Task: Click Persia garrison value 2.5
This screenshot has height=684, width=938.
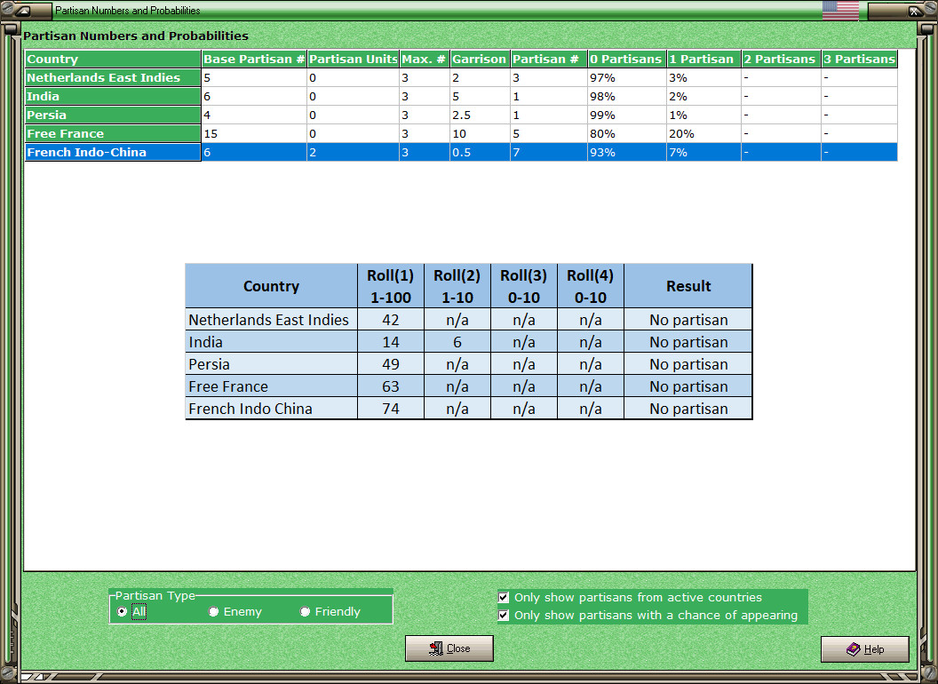Action: (x=480, y=115)
